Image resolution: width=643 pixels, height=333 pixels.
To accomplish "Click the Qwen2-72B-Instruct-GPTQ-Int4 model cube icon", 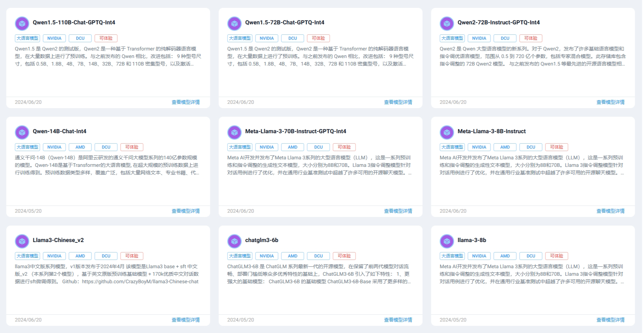I will click(x=447, y=24).
